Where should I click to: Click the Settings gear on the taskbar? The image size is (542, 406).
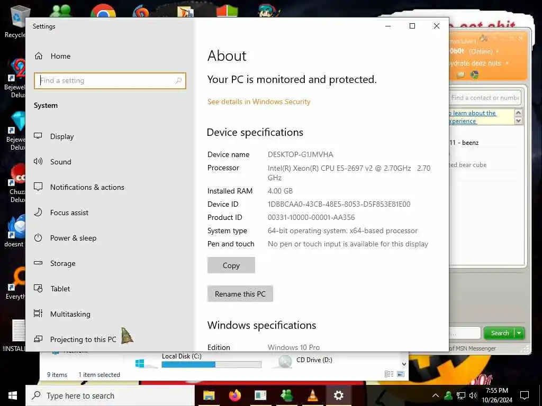[338, 395]
